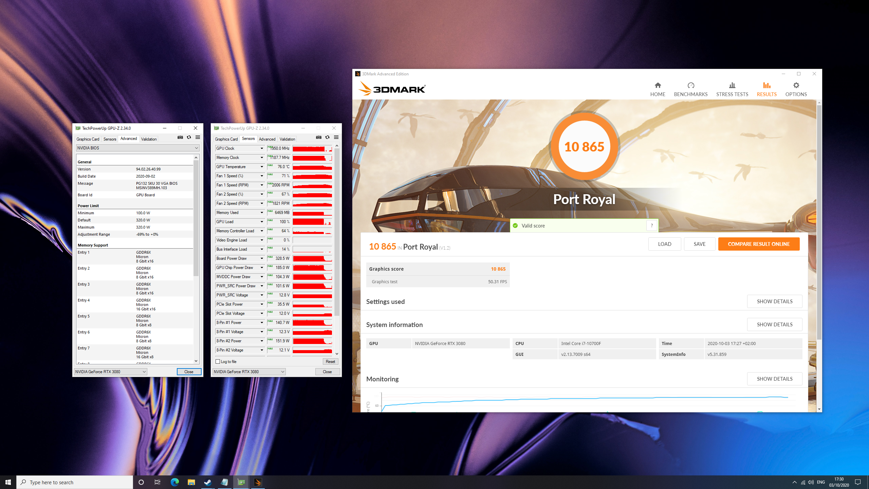Click the Type here to search box
869x489 pixels.
tap(75, 482)
